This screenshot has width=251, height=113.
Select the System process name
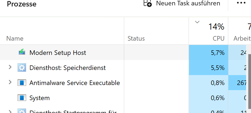pyautogui.click(x=39, y=98)
